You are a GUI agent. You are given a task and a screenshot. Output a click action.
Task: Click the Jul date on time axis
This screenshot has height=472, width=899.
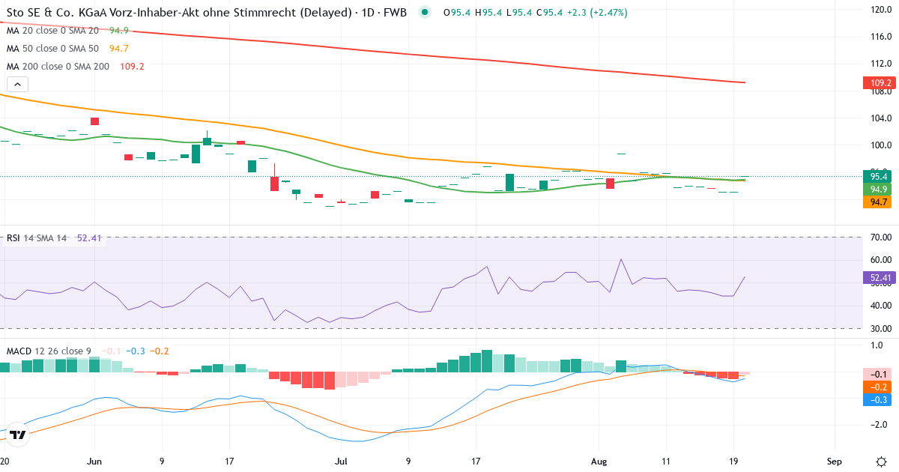coord(342,461)
